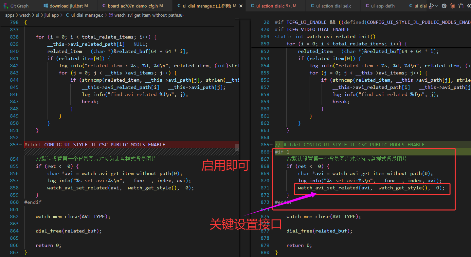The width and height of the screenshot is (471, 257).
Task: Open the ui_action_dial.c tab
Action: click(276, 6)
